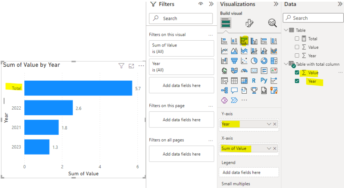Select the R script visual
Image resolution: width=344 pixels, height=188 pixels.
(x=254, y=81)
